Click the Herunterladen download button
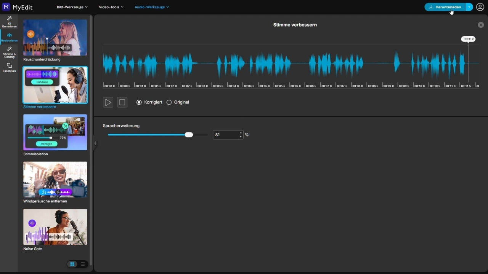 coord(445,7)
